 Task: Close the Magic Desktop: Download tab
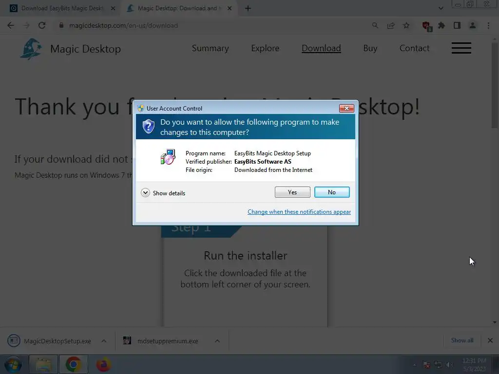point(230,8)
